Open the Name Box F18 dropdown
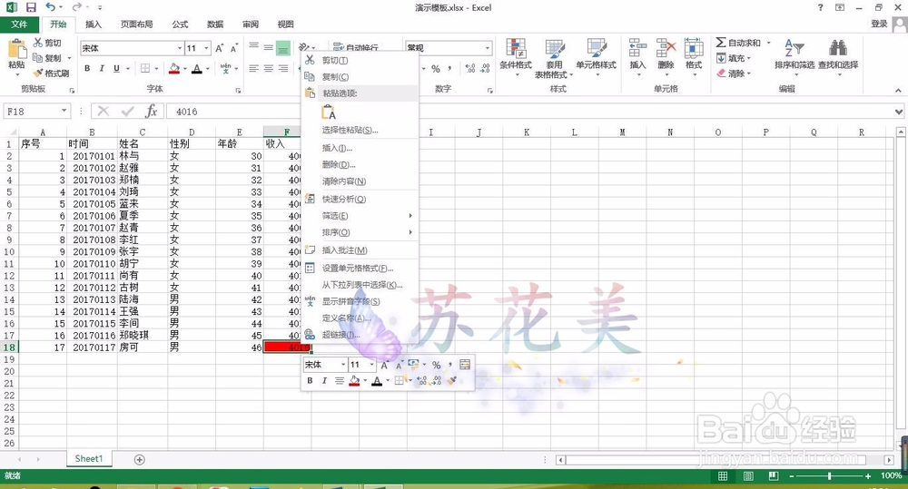 [64, 111]
